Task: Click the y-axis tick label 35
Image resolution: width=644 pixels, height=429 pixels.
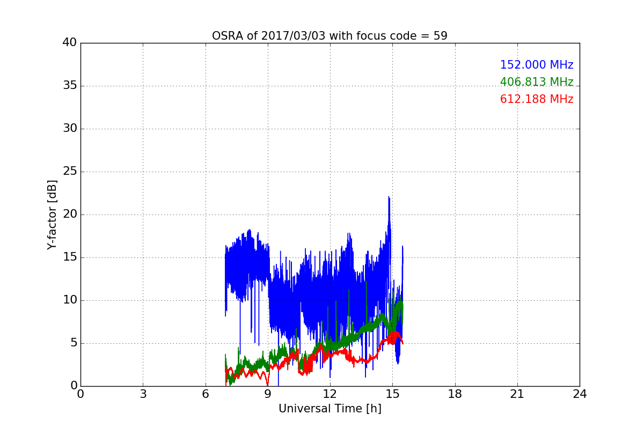Action: point(70,86)
